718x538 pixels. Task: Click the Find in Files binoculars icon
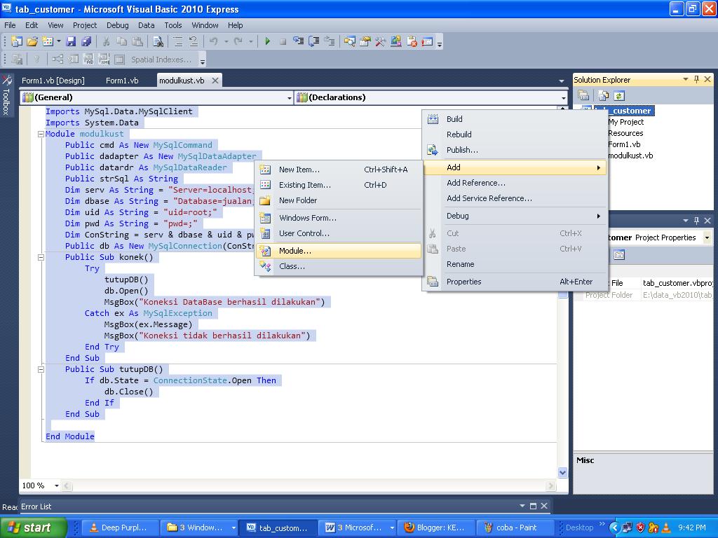tap(158, 41)
